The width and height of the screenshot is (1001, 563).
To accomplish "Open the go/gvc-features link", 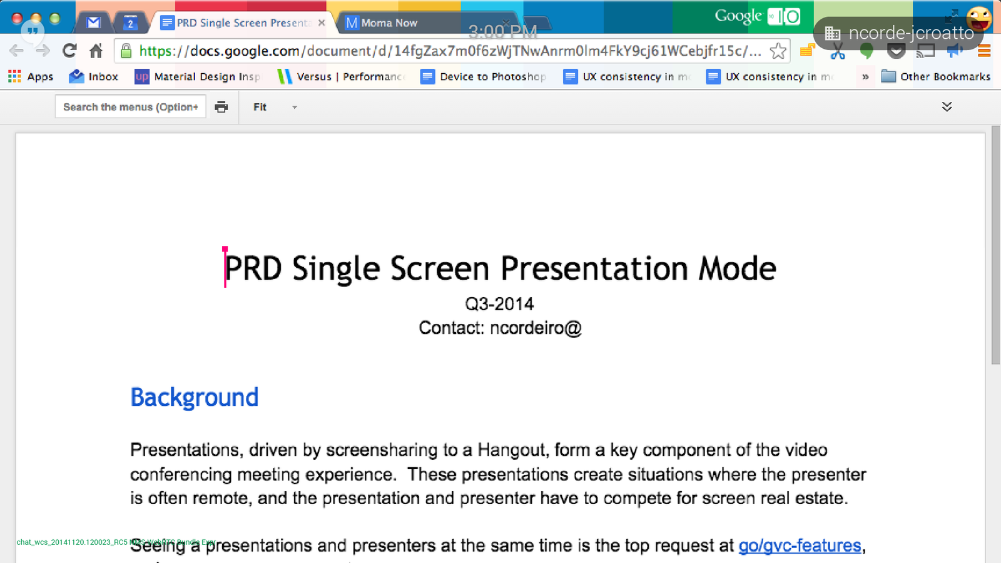I will (x=800, y=545).
